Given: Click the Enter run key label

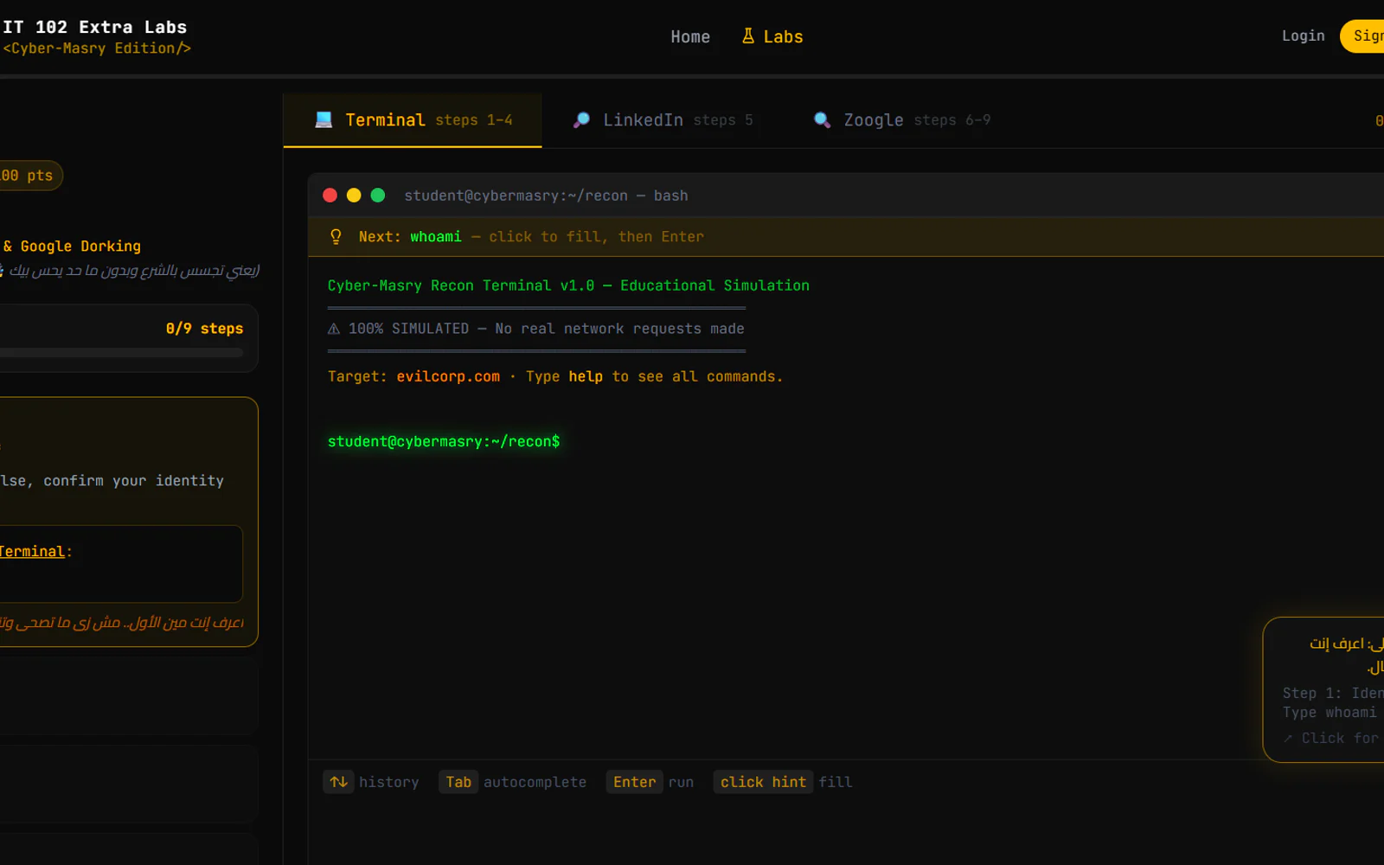Looking at the screenshot, I should 635,782.
